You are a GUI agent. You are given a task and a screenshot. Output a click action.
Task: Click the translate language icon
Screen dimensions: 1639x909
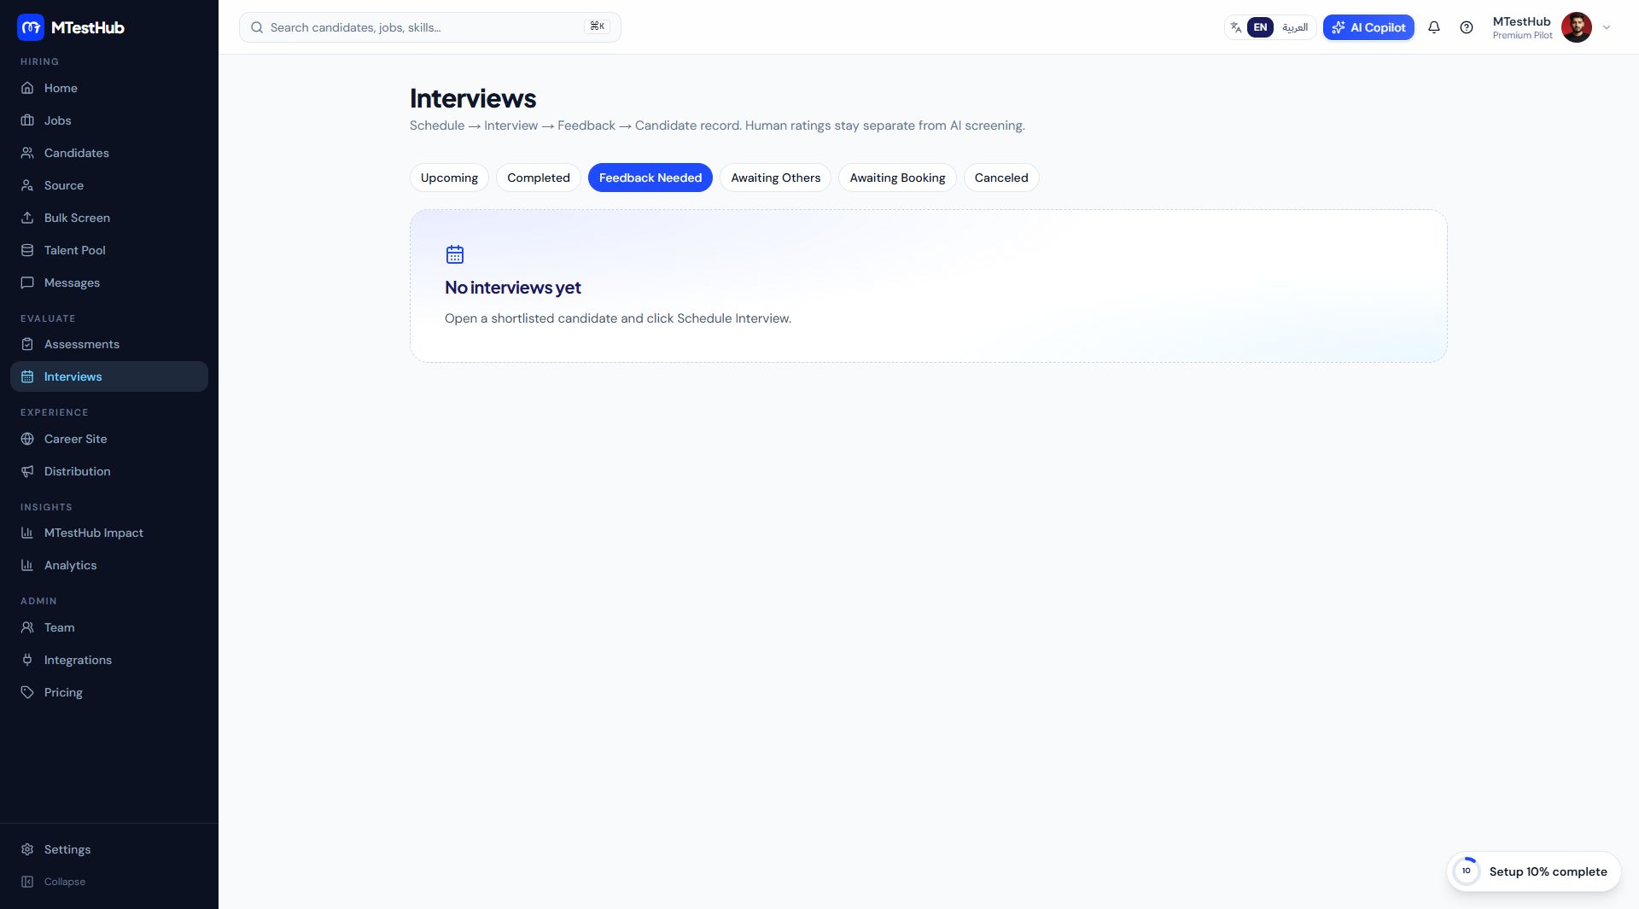coord(1235,27)
